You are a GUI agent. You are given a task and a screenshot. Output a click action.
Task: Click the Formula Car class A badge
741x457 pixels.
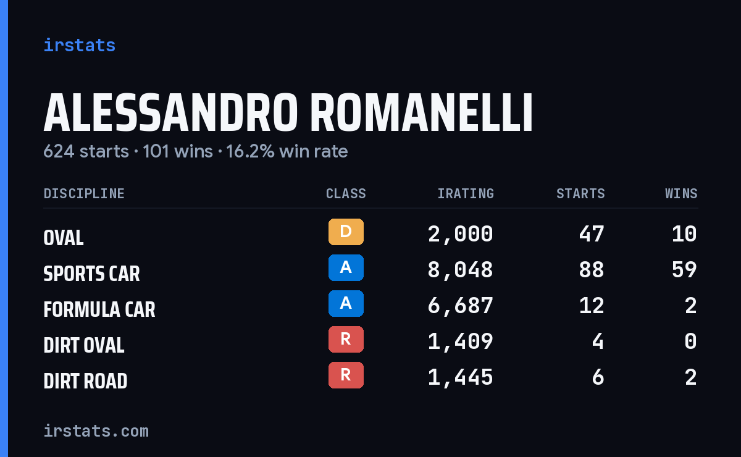pos(346,303)
